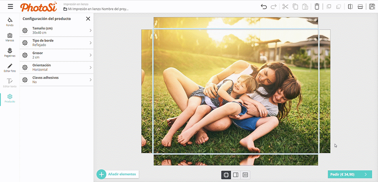Select the family photo on the canvas

[x=236, y=91]
